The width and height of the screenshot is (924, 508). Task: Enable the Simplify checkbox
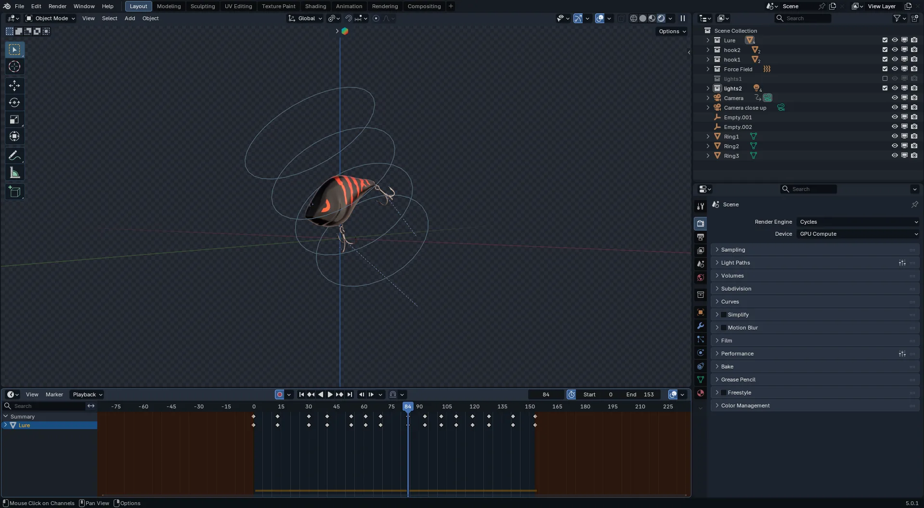(723, 315)
